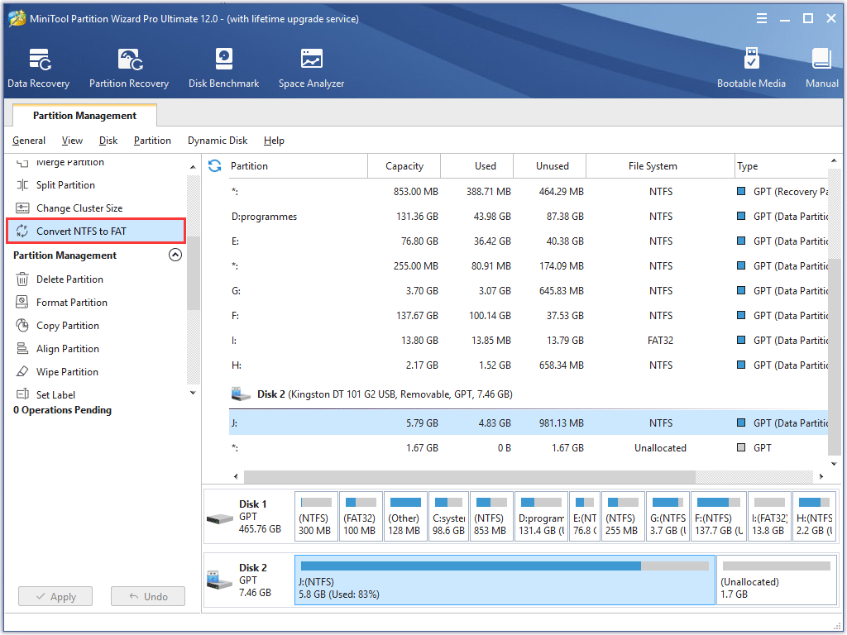This screenshot has height=635, width=847.
Task: Select the E: partition row
Action: tap(529, 241)
